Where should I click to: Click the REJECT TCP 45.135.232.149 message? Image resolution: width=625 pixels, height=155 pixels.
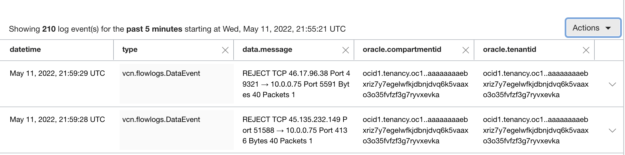point(295,130)
